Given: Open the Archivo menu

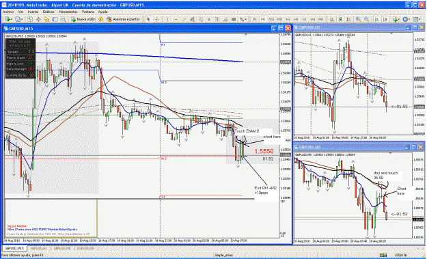Looking at the screenshot, I should coord(8,12).
